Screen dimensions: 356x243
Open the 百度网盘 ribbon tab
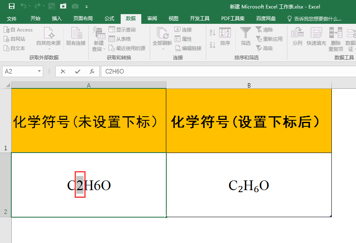click(266, 19)
